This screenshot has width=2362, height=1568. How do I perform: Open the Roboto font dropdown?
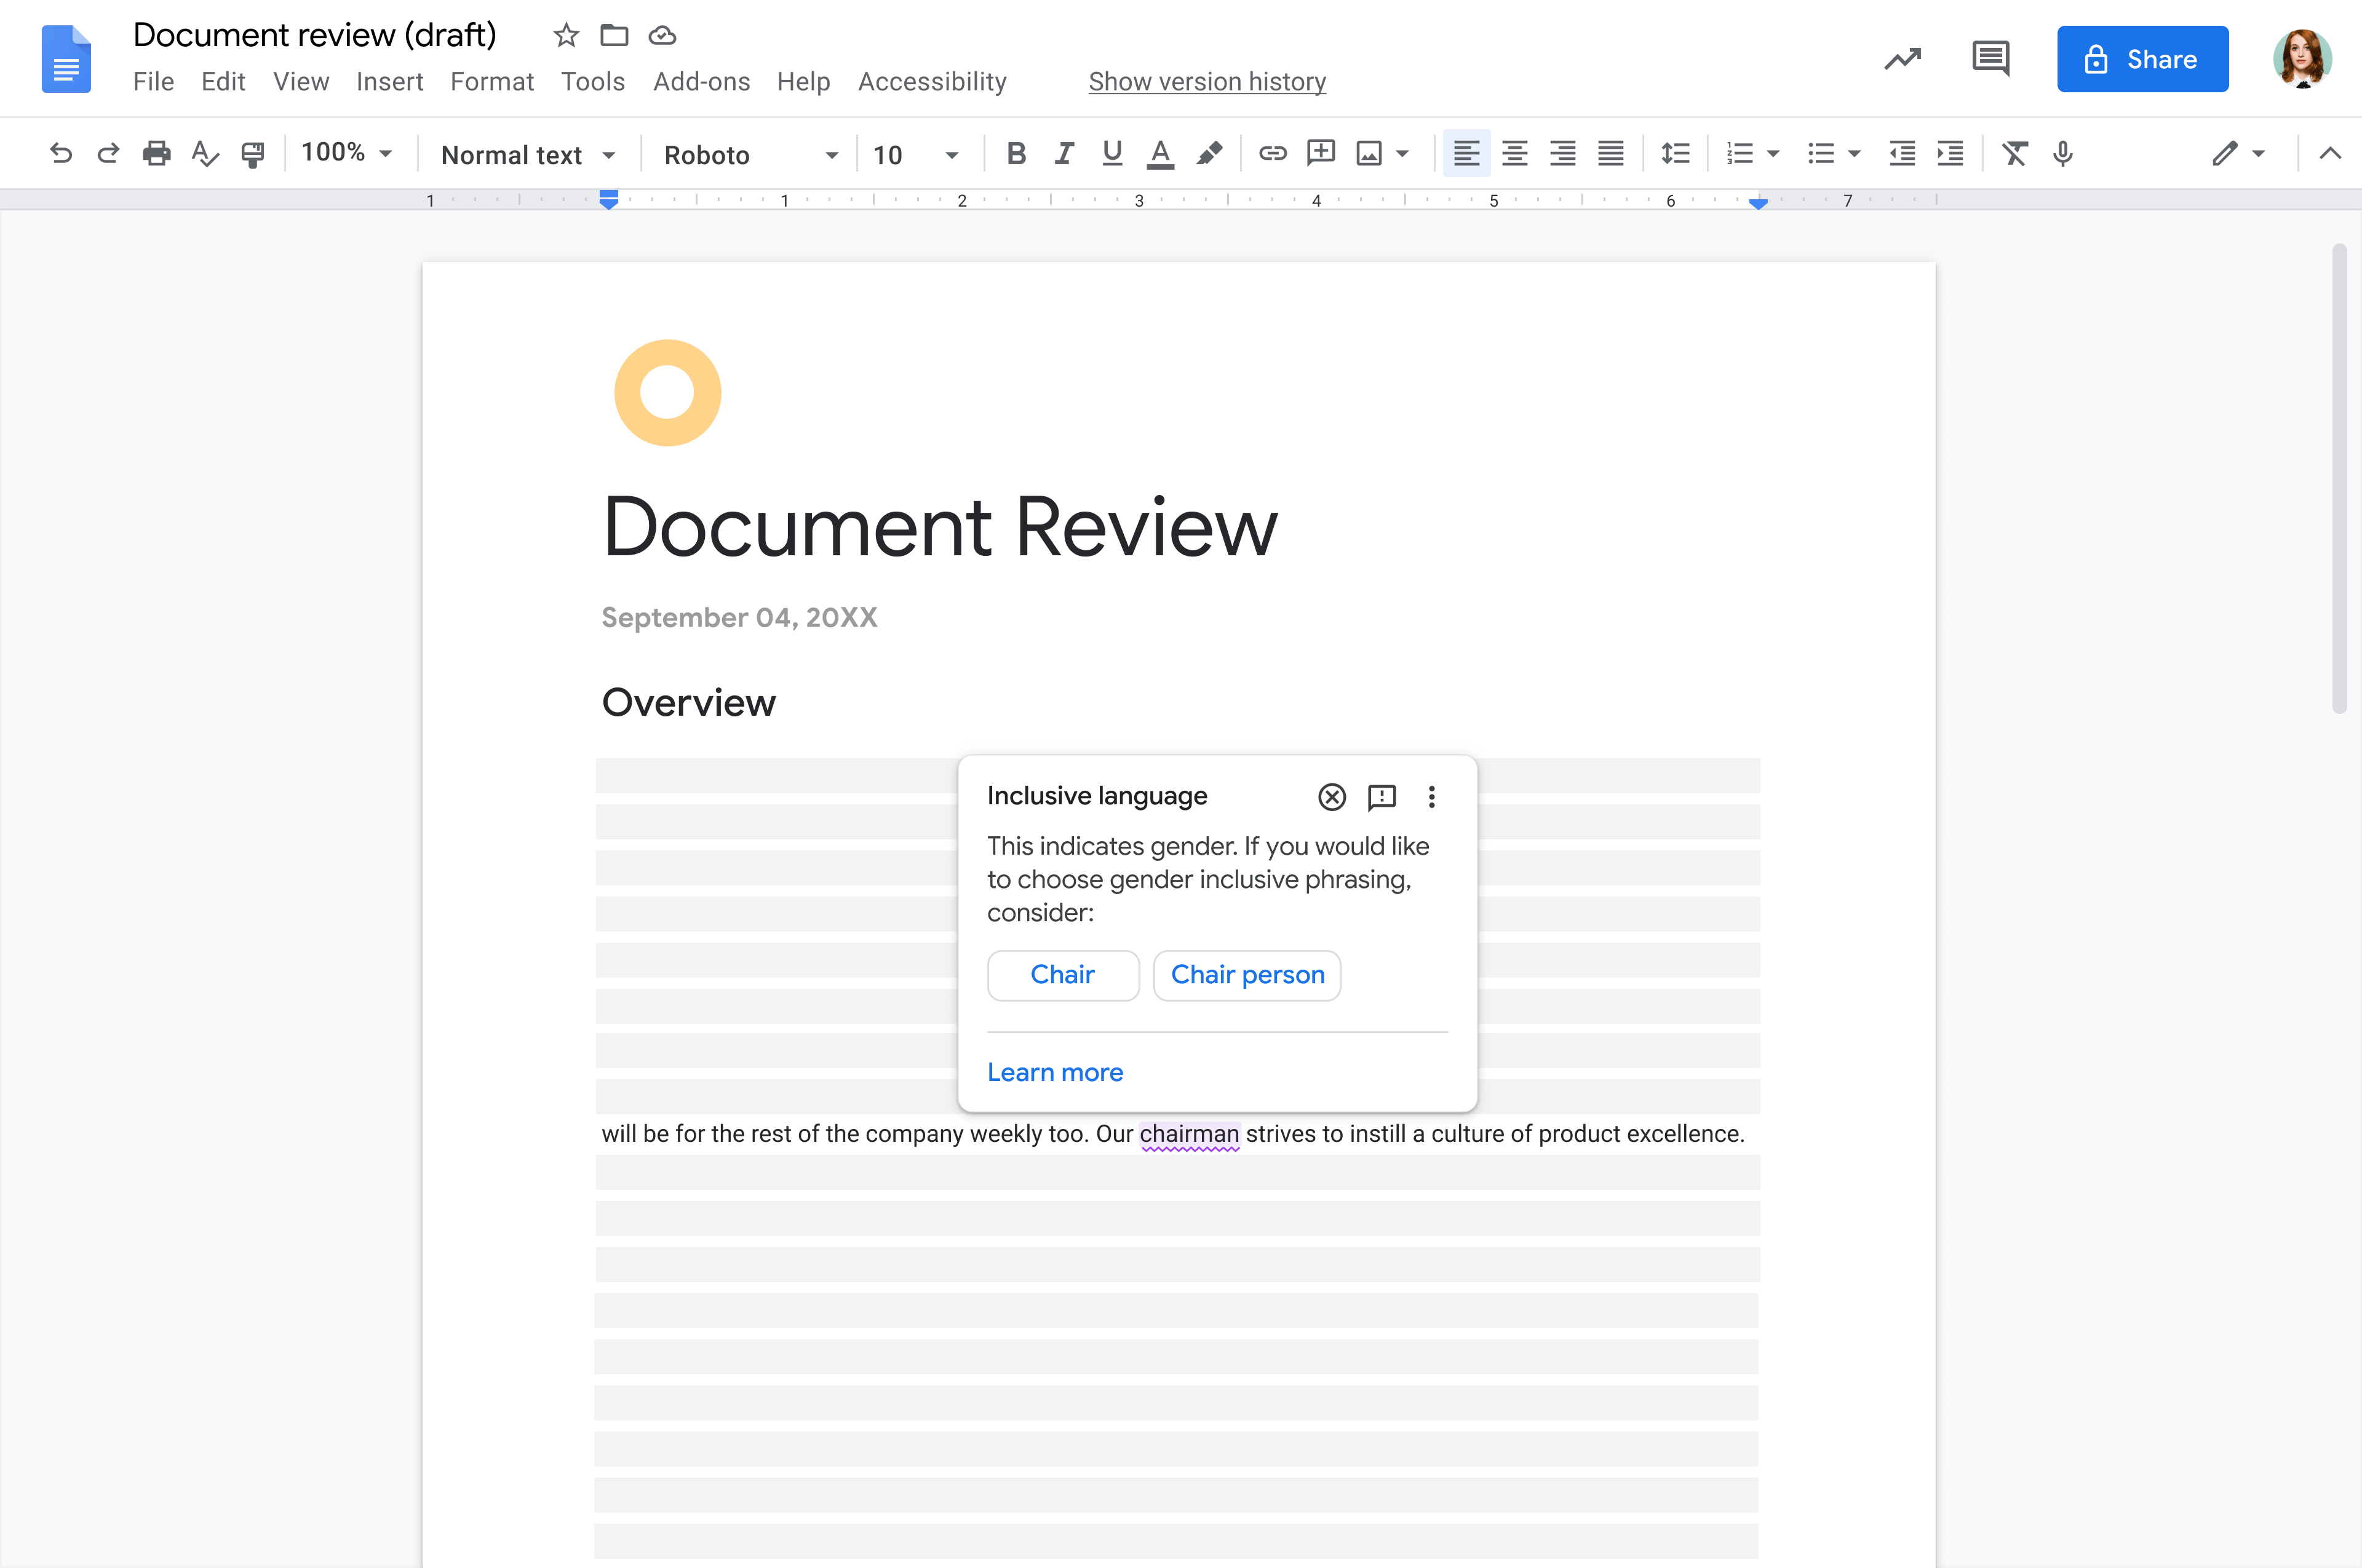pos(750,155)
